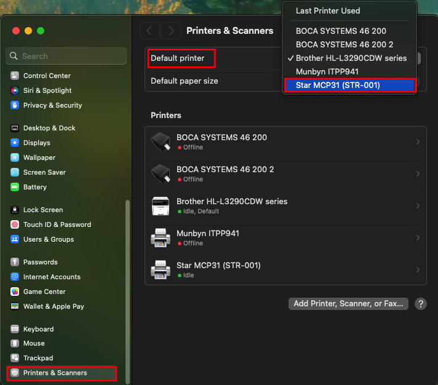Open Star MCP31 (STR-001) row chevron
The image size is (438, 385).
point(418,270)
